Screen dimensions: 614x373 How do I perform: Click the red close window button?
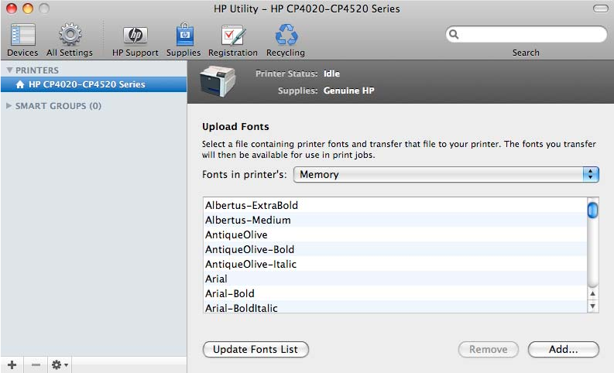12,9
